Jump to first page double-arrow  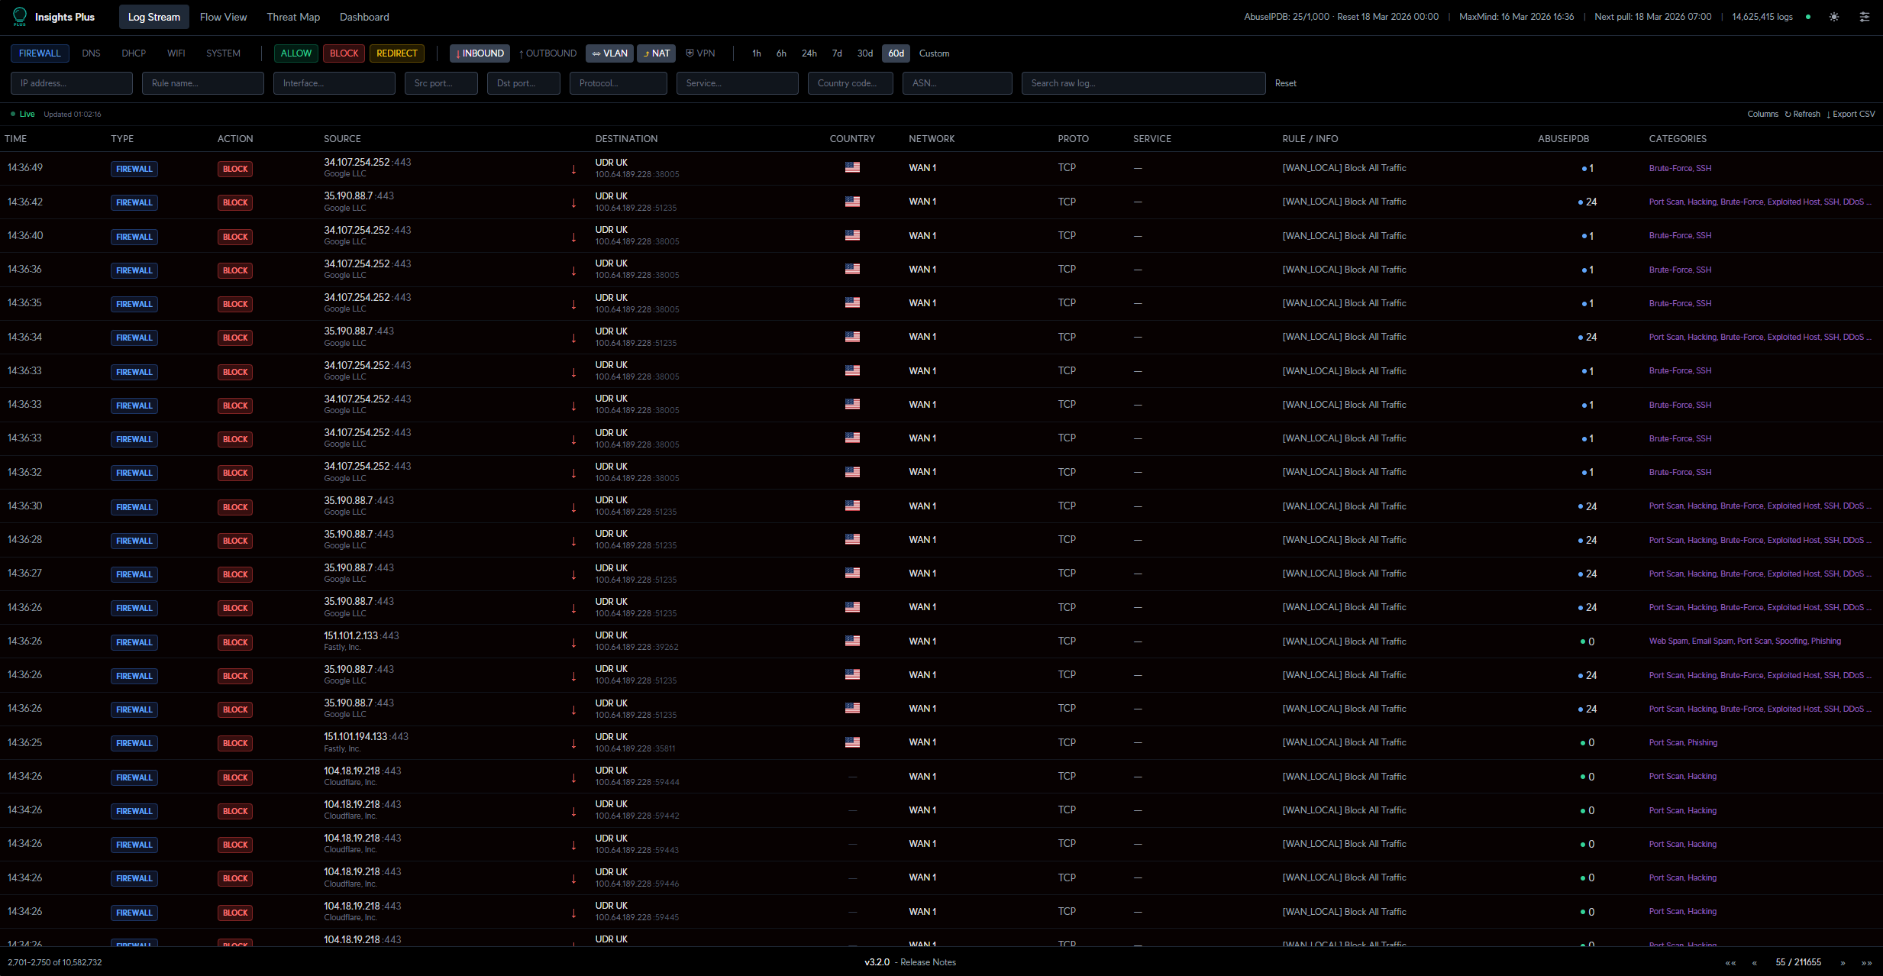(1730, 962)
